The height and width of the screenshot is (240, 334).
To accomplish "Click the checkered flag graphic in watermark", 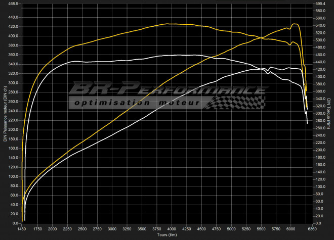I will 237,102.
